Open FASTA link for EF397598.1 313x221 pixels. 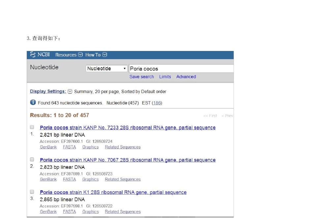70,212
